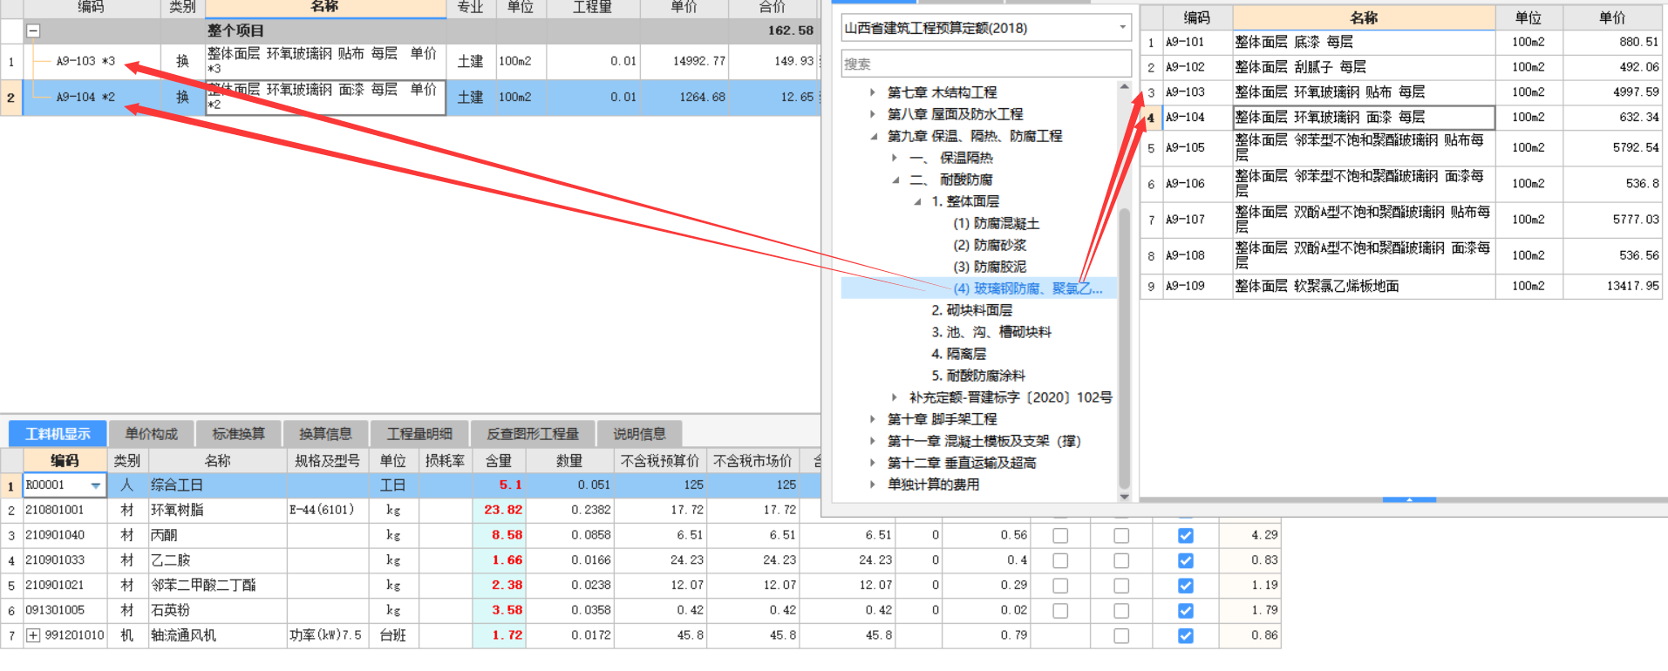Uncheck the checked box in 邻苯二甲酸二丁酯 row

(1186, 586)
